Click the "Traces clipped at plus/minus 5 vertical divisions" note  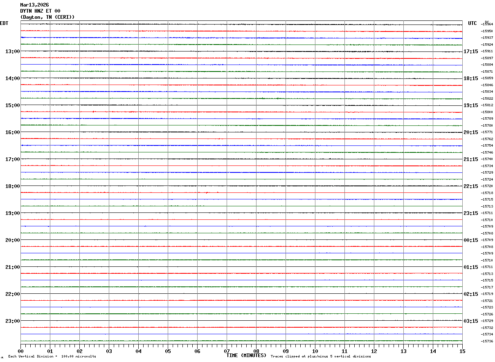coord(321,357)
